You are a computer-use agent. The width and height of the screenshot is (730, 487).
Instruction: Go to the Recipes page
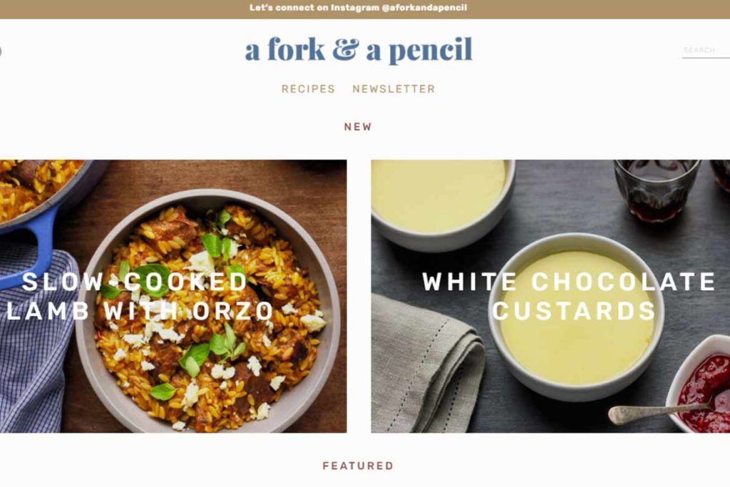[x=308, y=89]
